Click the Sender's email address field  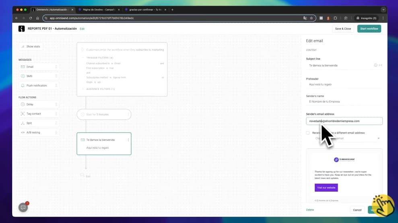344,121
